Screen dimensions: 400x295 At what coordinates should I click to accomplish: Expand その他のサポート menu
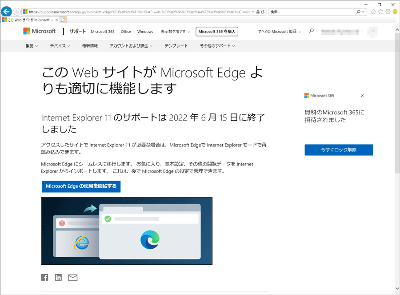217,46
